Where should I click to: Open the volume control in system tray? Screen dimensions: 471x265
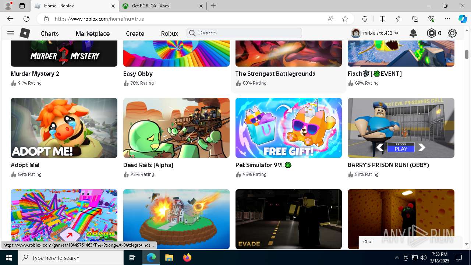pyautogui.click(x=424, y=258)
